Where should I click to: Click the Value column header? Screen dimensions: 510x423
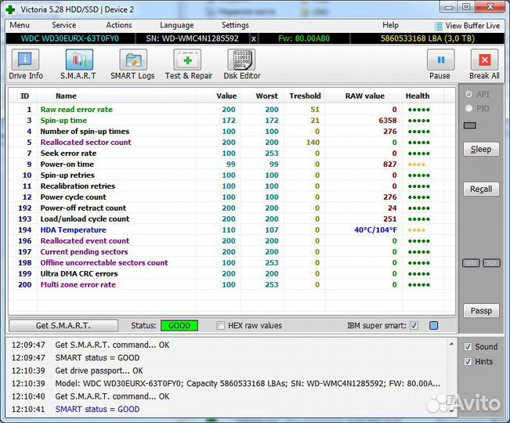click(226, 96)
